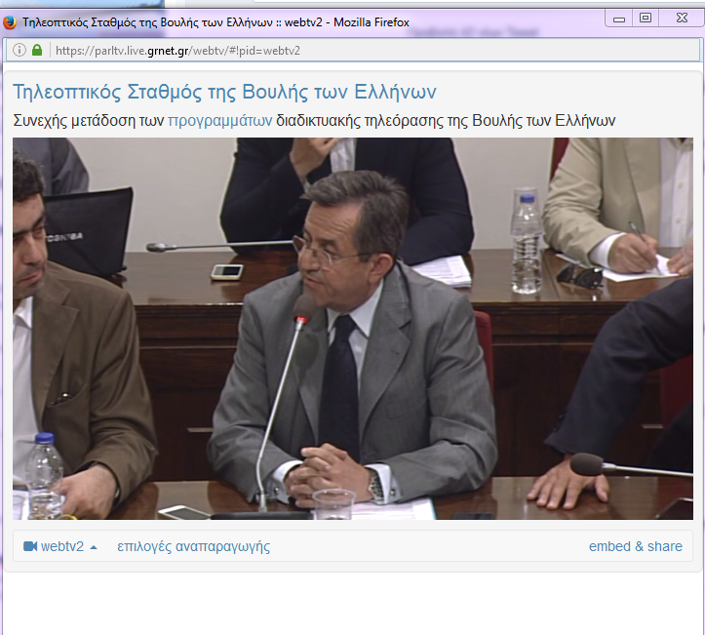Click the live video stream player
This screenshot has height=635, width=705.
353,329
